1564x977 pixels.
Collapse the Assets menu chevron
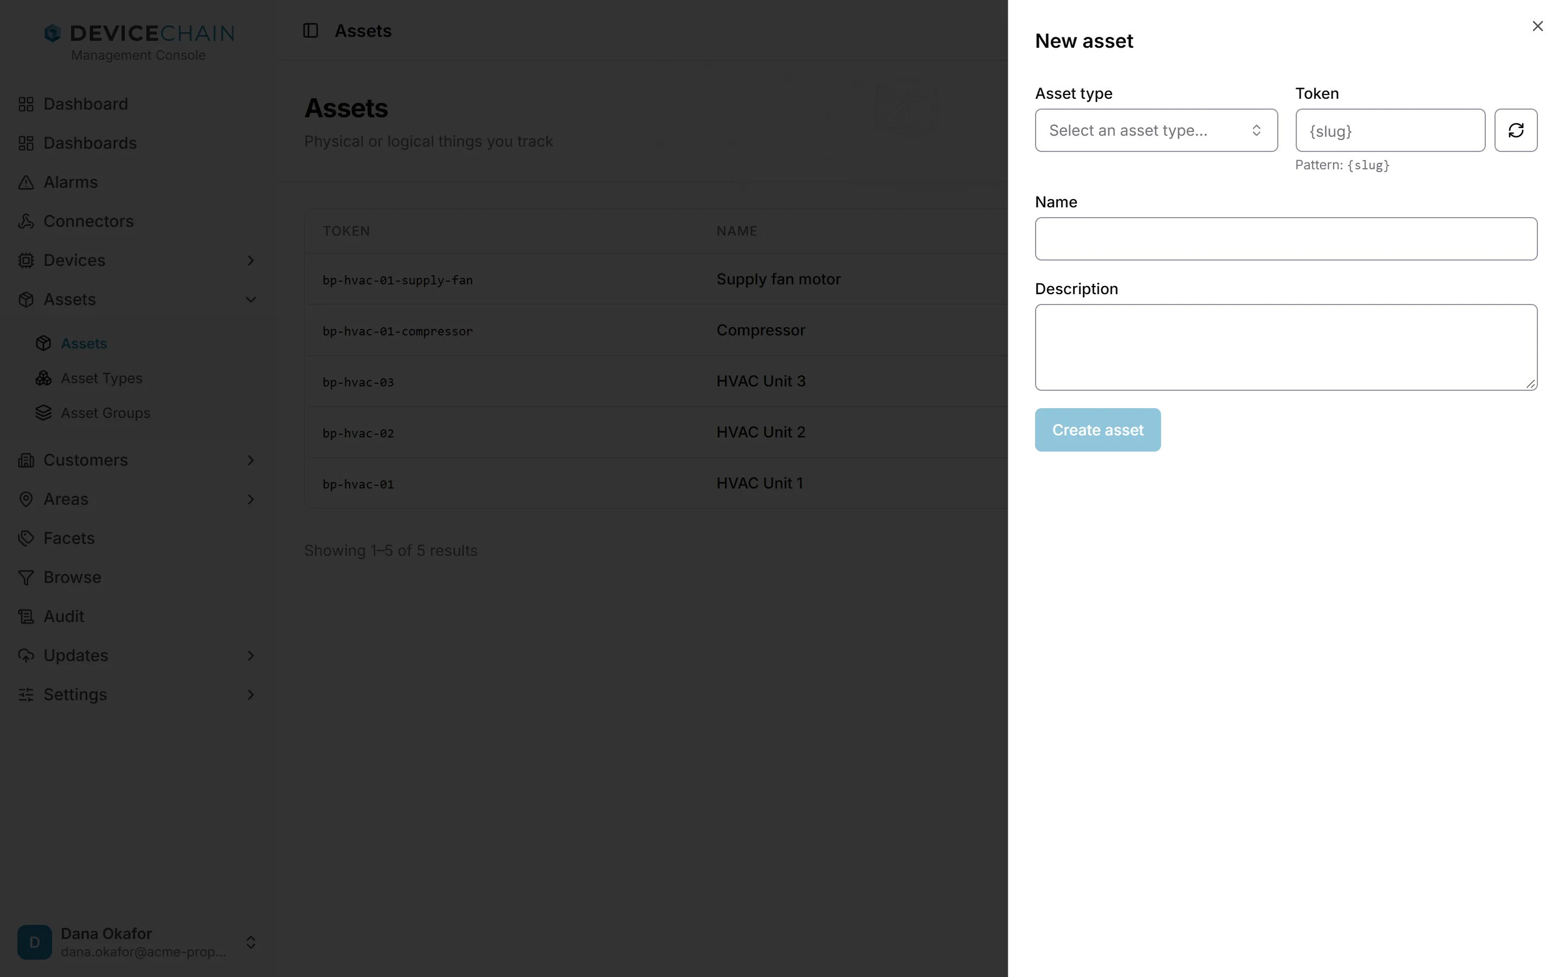coord(251,300)
